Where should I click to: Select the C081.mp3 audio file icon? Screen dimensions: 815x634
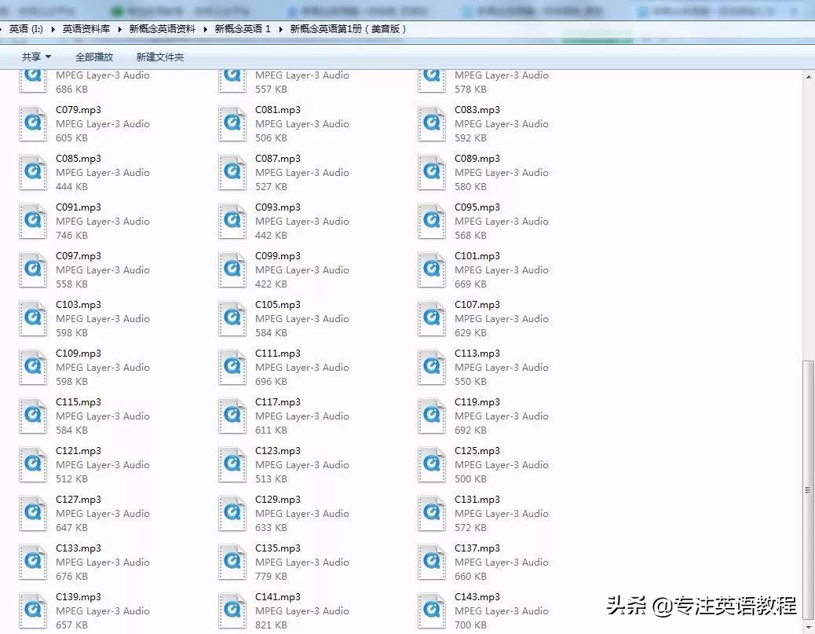coord(232,124)
